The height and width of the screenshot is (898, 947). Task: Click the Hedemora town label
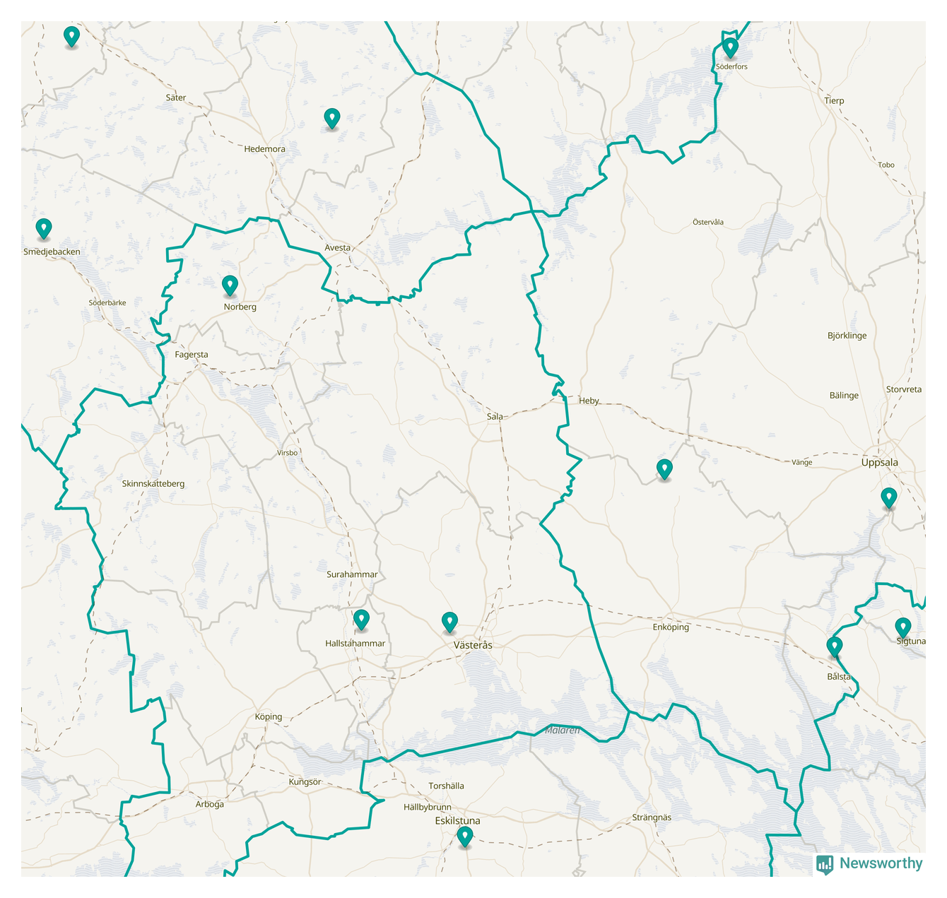(x=265, y=149)
